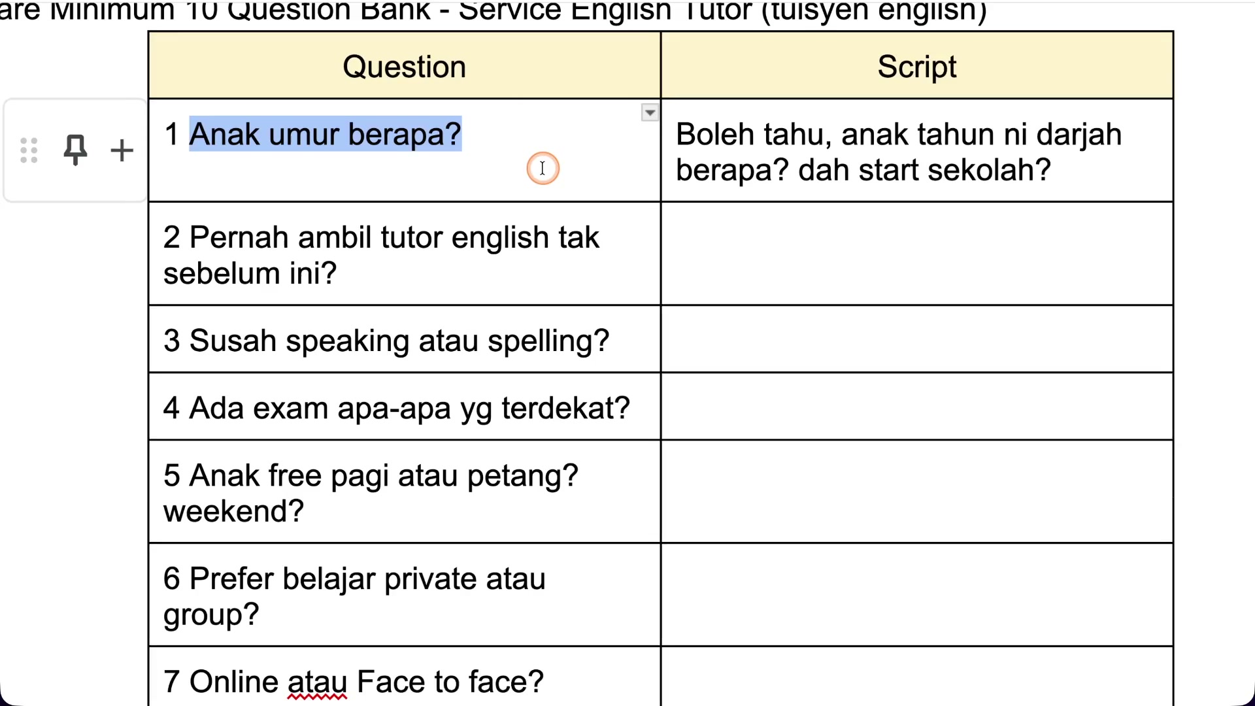
Task: Pin the header row with pin icon
Action: pyautogui.click(x=75, y=150)
